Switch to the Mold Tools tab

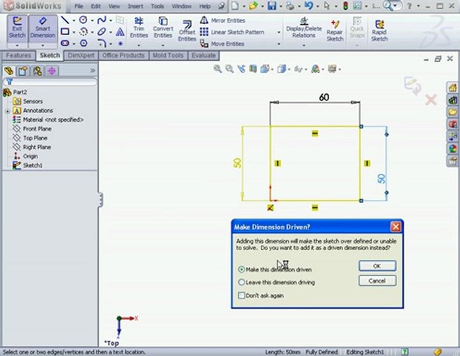[168, 55]
